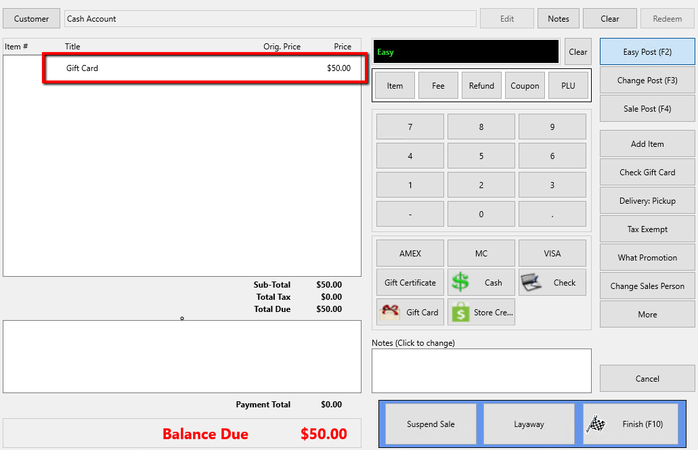Click the Layaway button
This screenshot has height=450, width=698.
pyautogui.click(x=529, y=424)
